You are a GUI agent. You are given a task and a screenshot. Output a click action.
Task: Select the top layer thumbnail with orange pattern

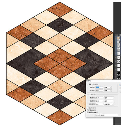coord(119,38)
